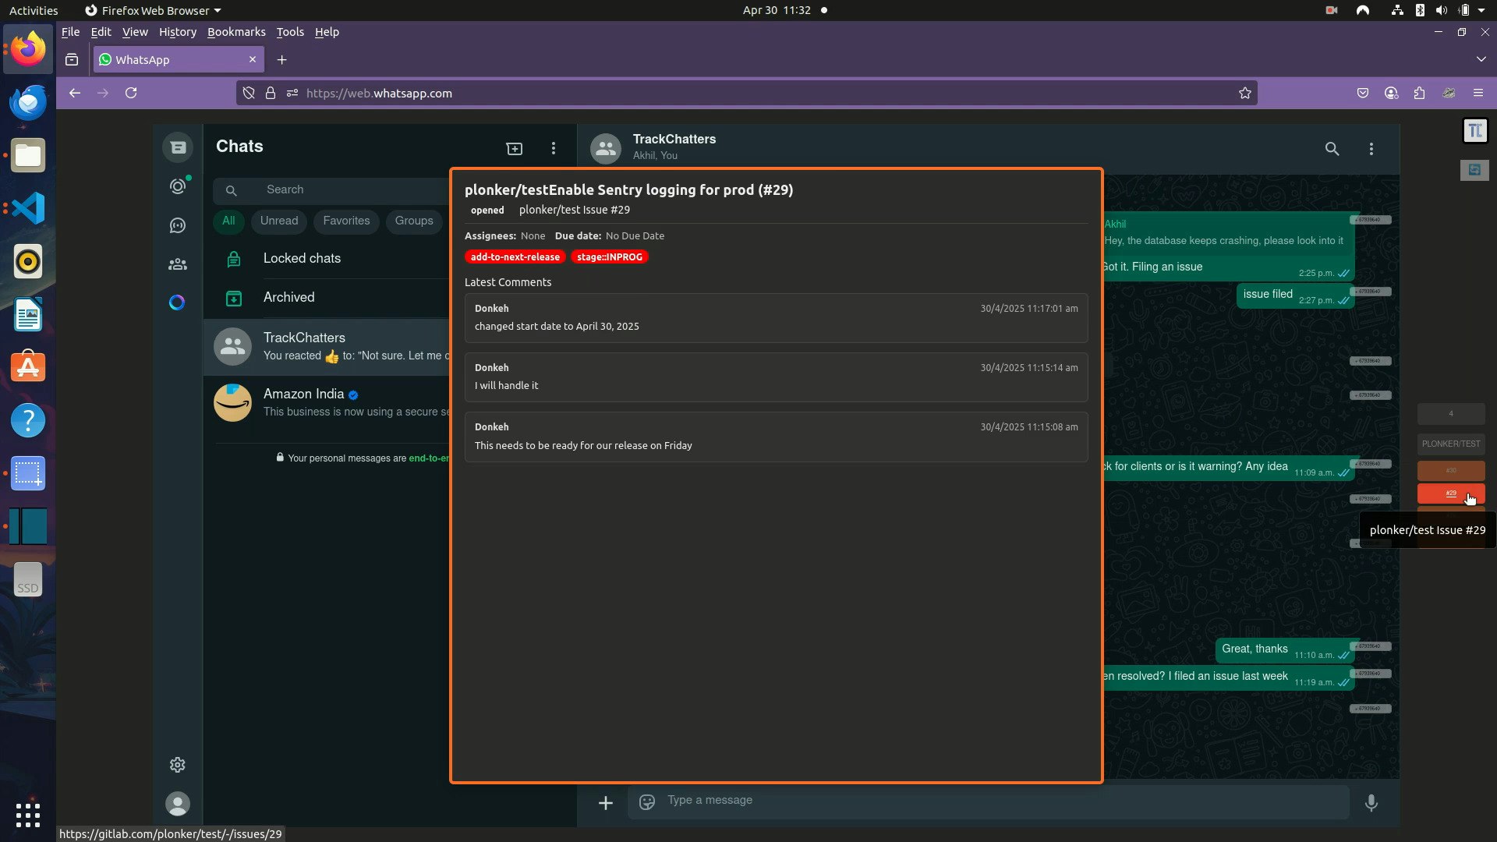Open a new browser tab
This screenshot has height=842, width=1497.
click(282, 60)
